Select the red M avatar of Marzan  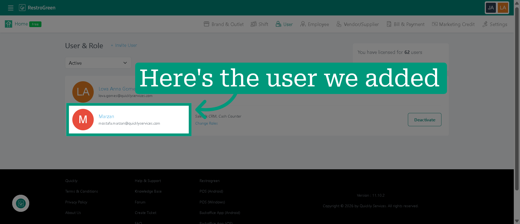pyautogui.click(x=83, y=119)
